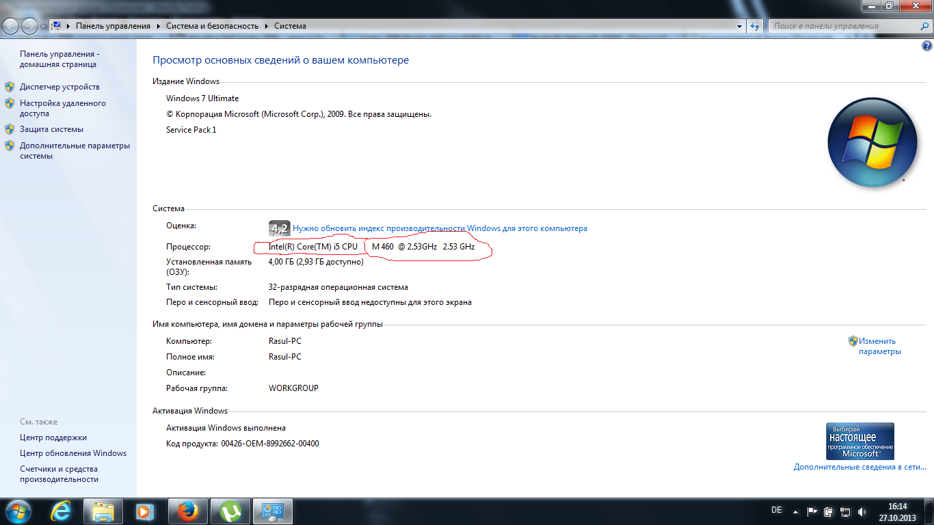This screenshot has width=934, height=525.
Task: Expand the breadcrumb arrow before 'Панель управления'
Action: click(x=69, y=26)
